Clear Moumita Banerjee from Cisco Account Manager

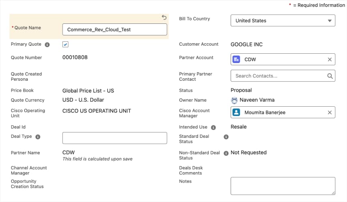point(330,112)
